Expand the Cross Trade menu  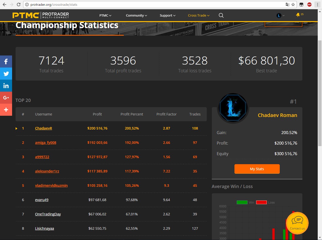click(x=198, y=16)
